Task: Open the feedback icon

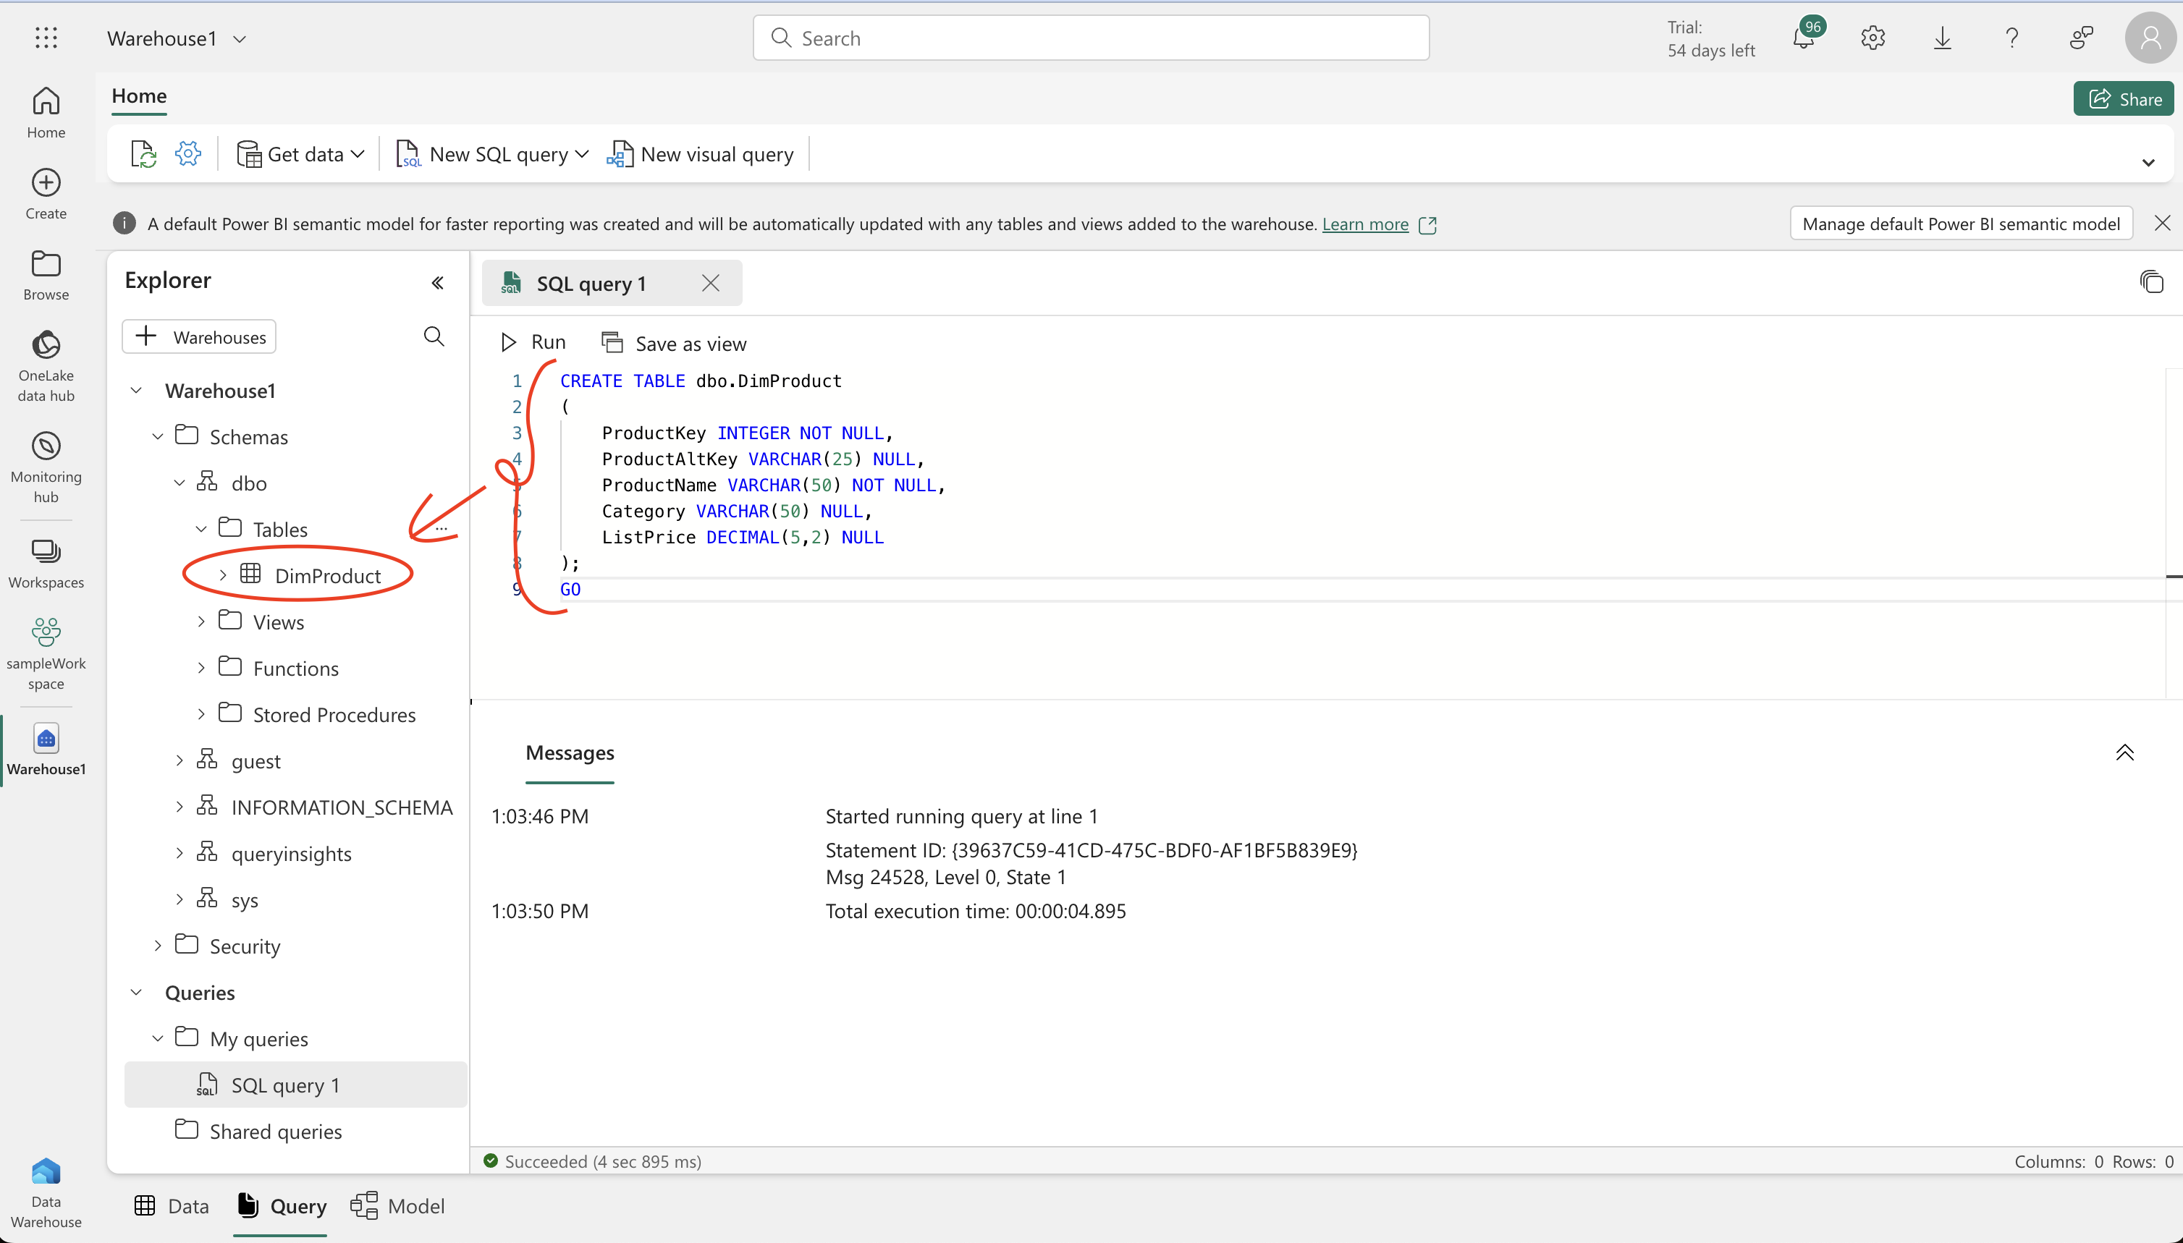Action: 2082,38
